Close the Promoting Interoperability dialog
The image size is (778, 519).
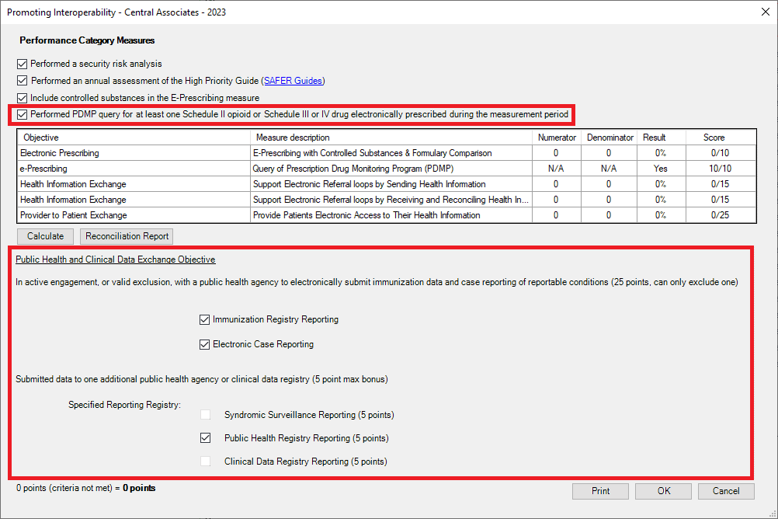766,12
